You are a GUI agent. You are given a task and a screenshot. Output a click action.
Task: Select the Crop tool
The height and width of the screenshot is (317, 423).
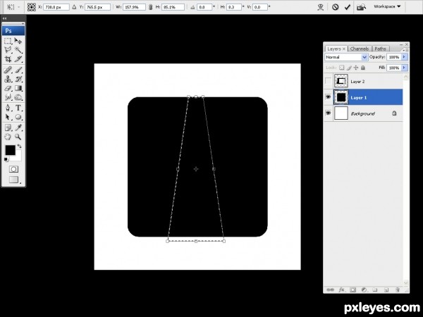coord(8,58)
